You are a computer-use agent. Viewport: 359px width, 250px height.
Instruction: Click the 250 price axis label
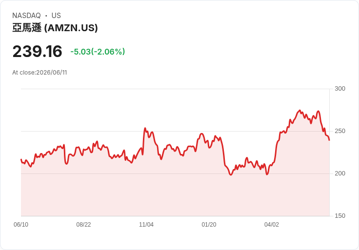pyautogui.click(x=340, y=131)
